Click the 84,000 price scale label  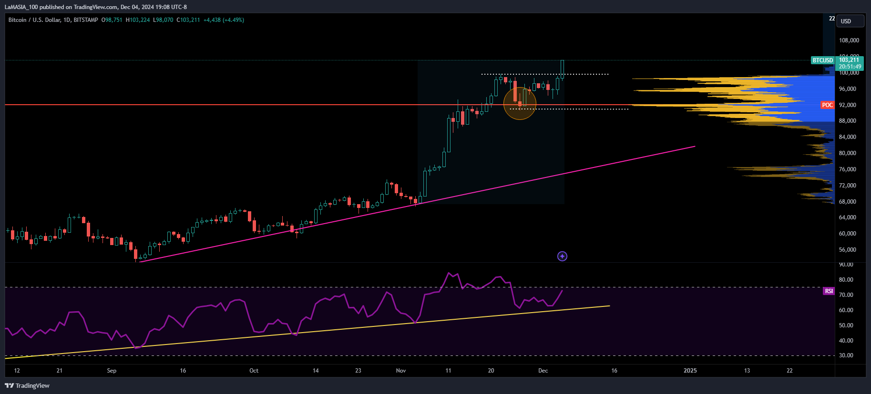click(x=848, y=137)
